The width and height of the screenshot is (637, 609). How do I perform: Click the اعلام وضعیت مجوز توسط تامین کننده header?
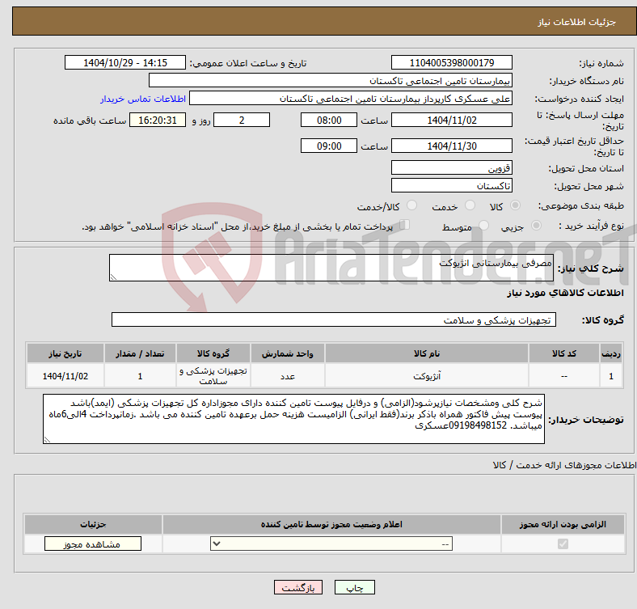(331, 524)
